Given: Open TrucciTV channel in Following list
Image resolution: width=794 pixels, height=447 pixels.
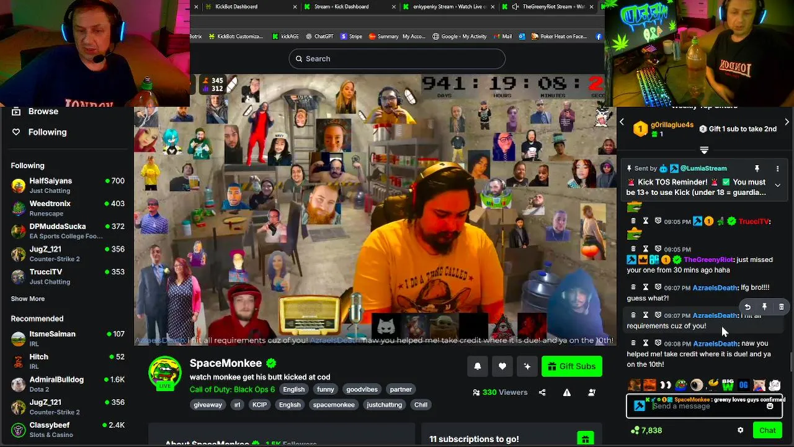Looking at the screenshot, I should (67, 277).
